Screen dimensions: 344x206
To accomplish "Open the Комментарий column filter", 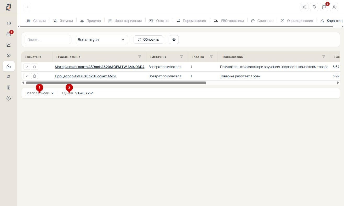I will point(324,57).
